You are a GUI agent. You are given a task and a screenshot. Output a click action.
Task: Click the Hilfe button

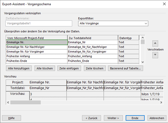11,118
